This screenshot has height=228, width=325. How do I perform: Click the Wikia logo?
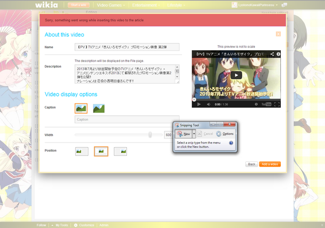click(x=46, y=5)
